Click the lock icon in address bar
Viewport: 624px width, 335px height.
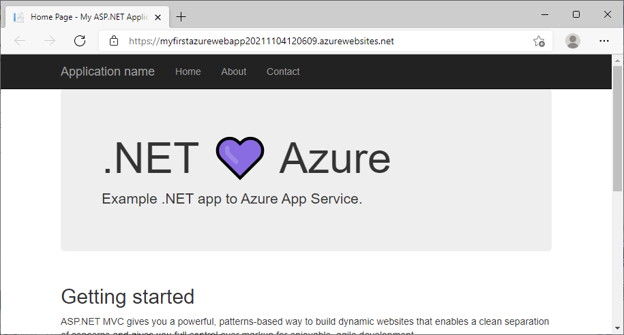[x=114, y=41]
